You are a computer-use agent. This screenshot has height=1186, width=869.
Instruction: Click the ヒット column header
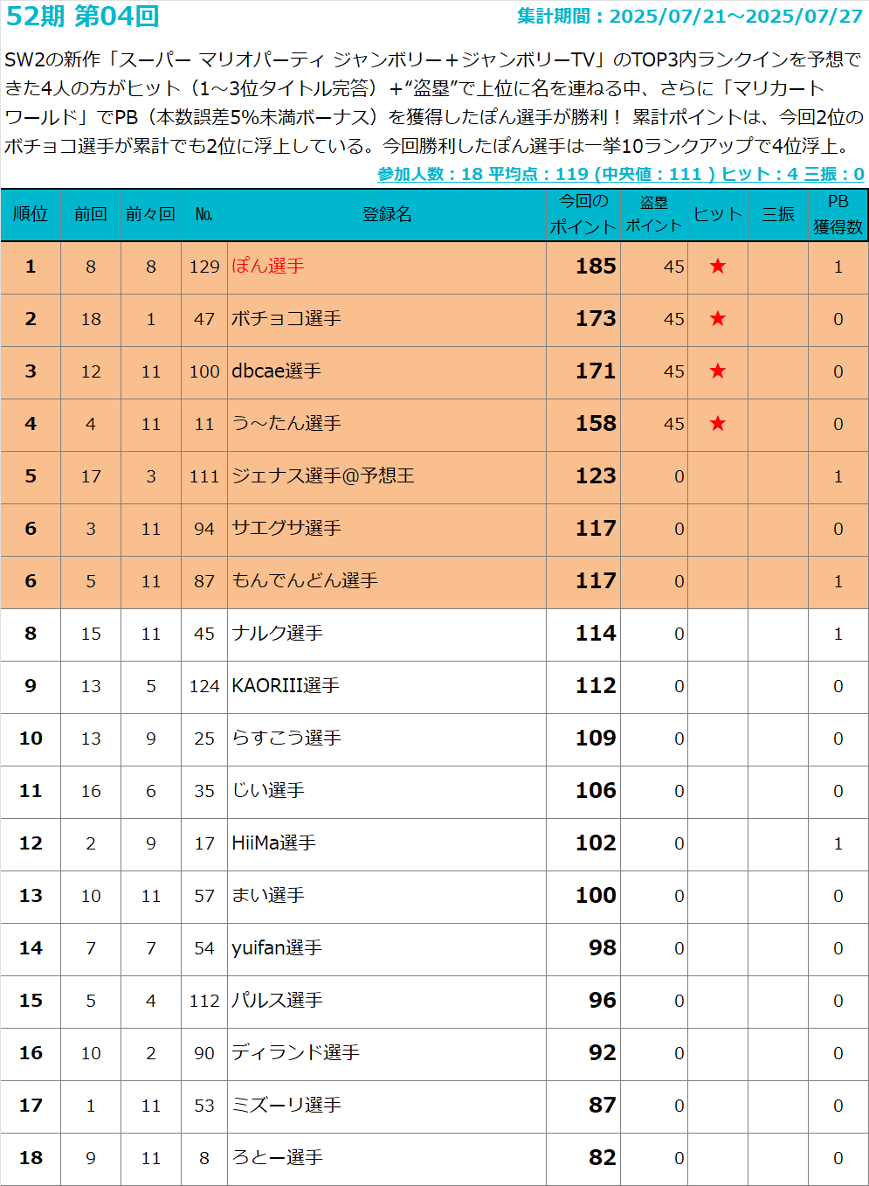717,214
